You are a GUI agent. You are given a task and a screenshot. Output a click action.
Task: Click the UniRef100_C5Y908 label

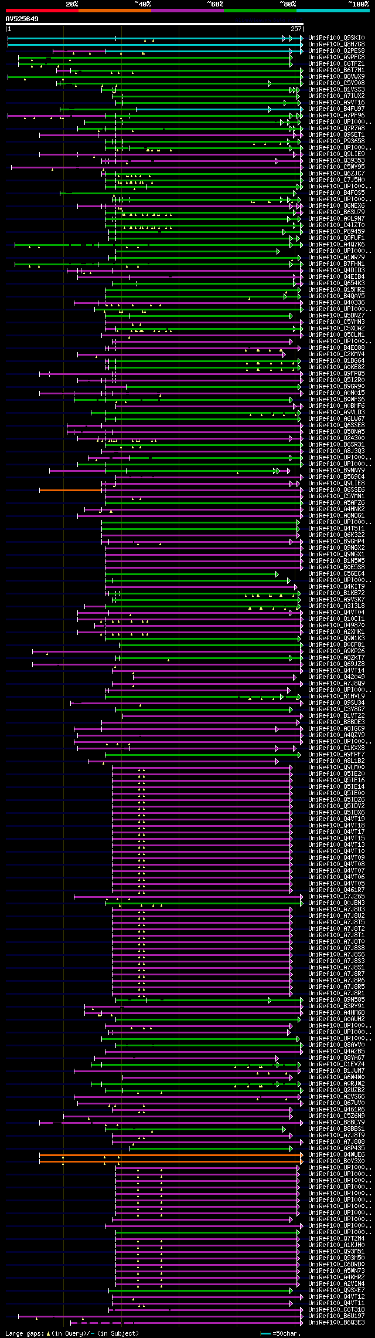pos(336,83)
